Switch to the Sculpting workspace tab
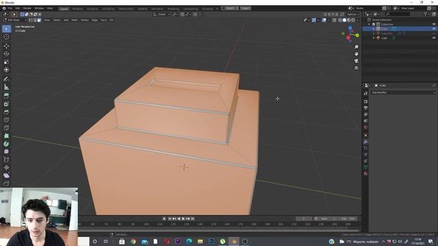Viewport: 438px width, 246px height. [x=92, y=9]
